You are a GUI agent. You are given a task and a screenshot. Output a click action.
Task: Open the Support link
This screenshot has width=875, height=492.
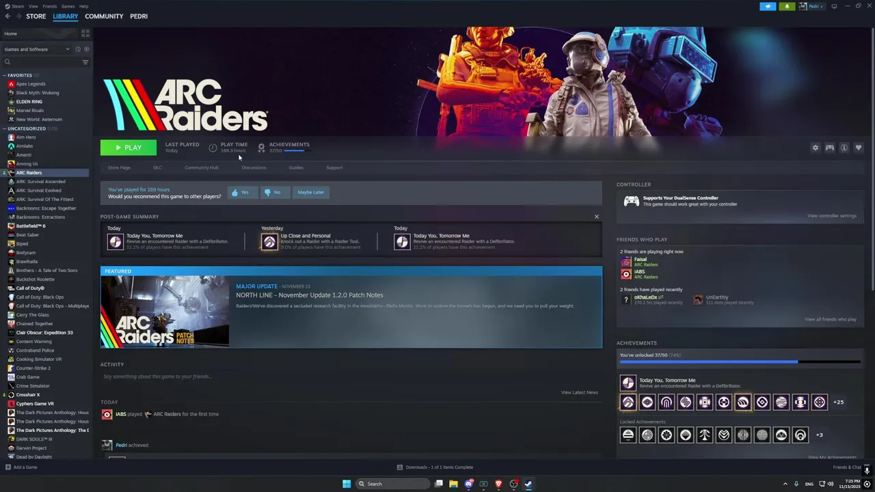[x=334, y=167]
